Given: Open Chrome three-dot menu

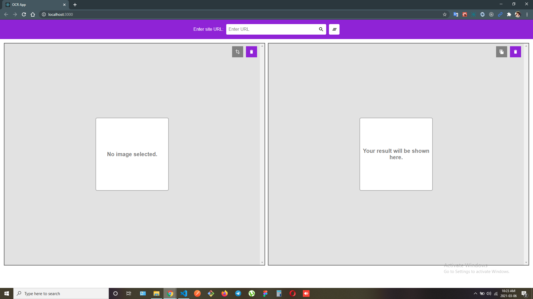Looking at the screenshot, I should [x=527, y=14].
